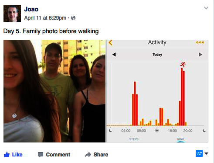
Task: Click the globe public privacy icon
Action: 73,18
